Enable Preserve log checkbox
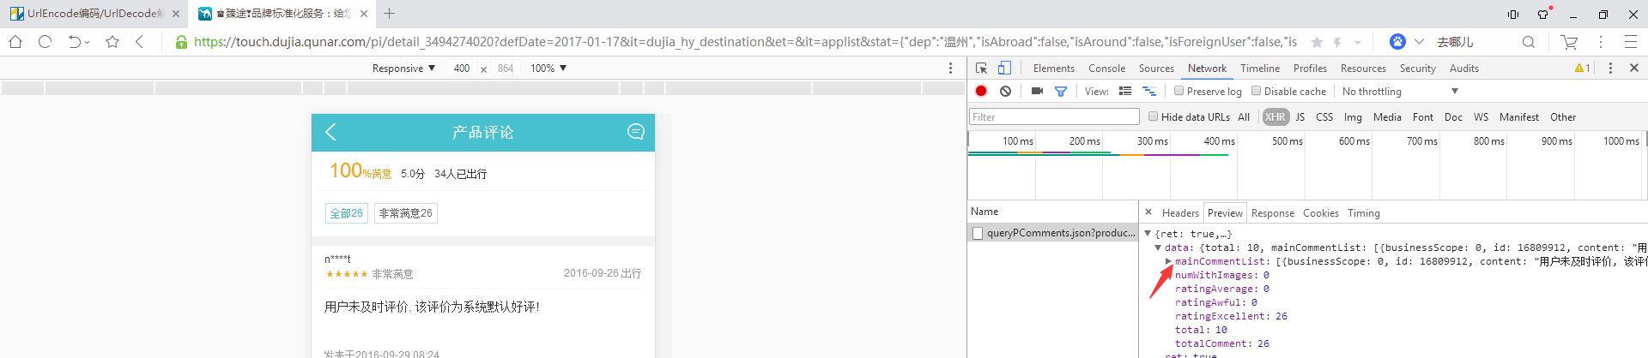 pyautogui.click(x=1178, y=91)
